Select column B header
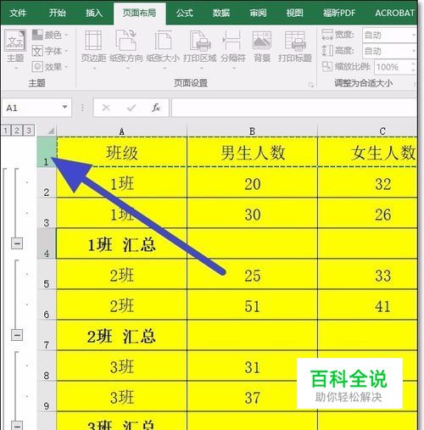Image resolution: width=424 pixels, height=430 pixels. [x=252, y=131]
